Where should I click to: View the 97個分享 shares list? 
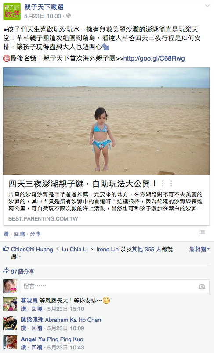pos(22,271)
